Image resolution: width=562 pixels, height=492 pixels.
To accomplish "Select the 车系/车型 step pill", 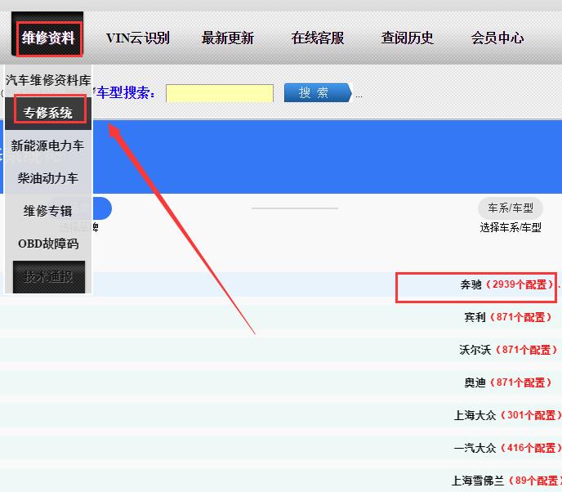I will click(x=511, y=208).
